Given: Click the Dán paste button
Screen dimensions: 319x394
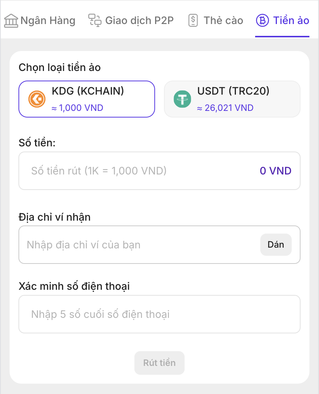Looking at the screenshot, I should click(276, 245).
